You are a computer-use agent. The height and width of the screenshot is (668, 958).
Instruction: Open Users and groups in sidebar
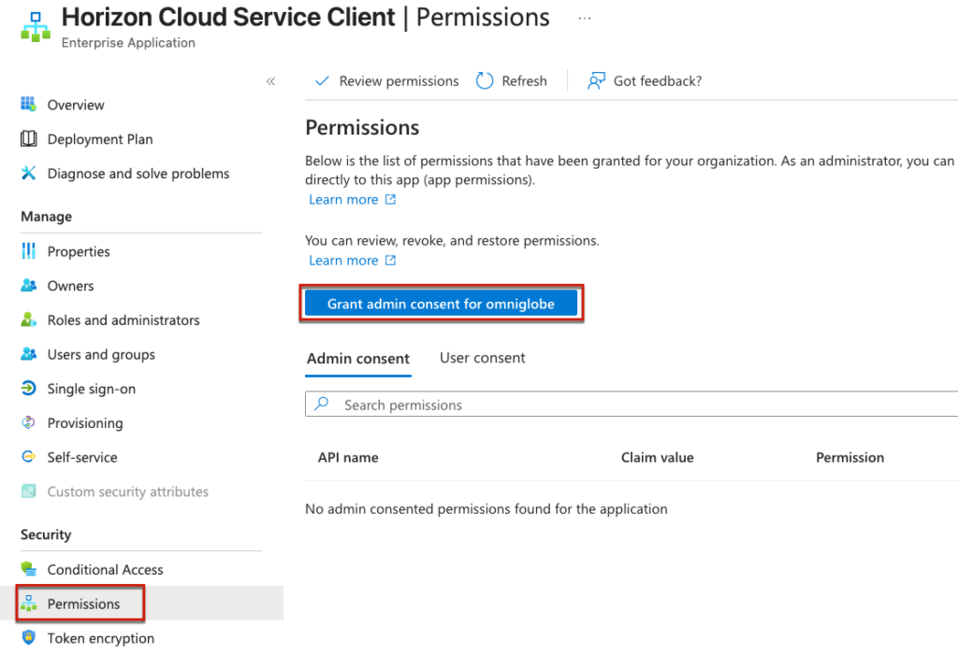101,354
